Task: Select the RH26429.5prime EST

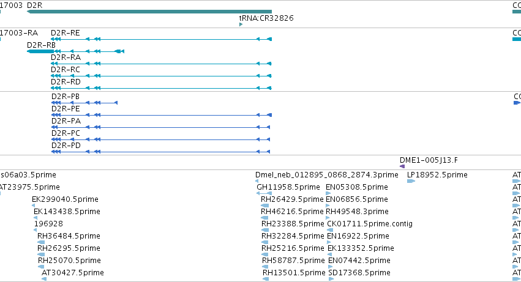Action: (x=265, y=206)
